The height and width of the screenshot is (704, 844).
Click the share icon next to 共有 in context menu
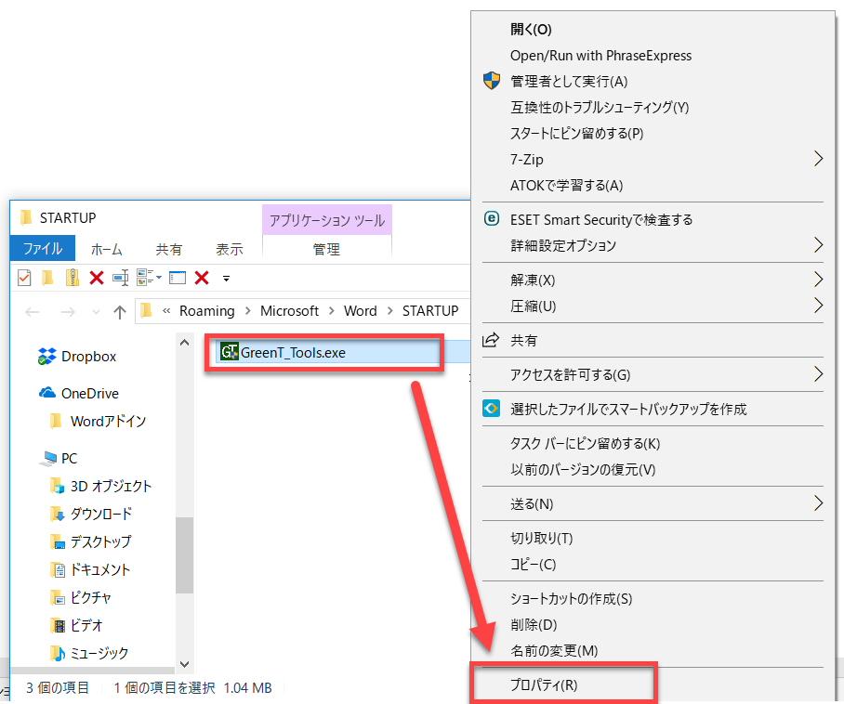pyautogui.click(x=491, y=341)
